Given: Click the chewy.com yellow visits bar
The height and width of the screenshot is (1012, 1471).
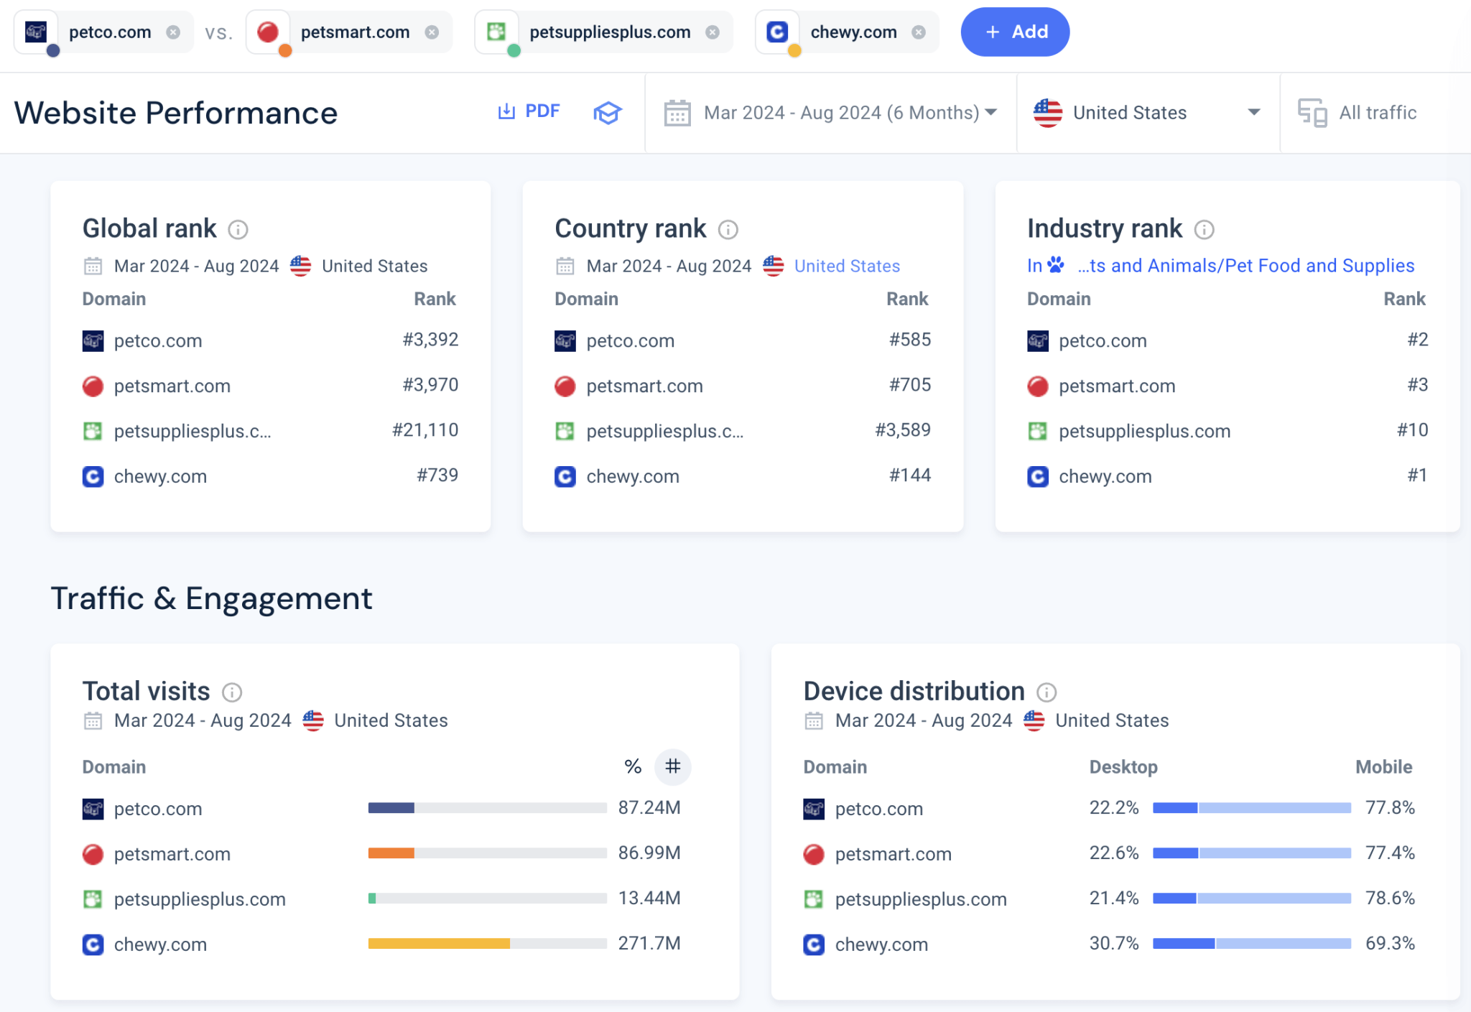Looking at the screenshot, I should coord(439,944).
